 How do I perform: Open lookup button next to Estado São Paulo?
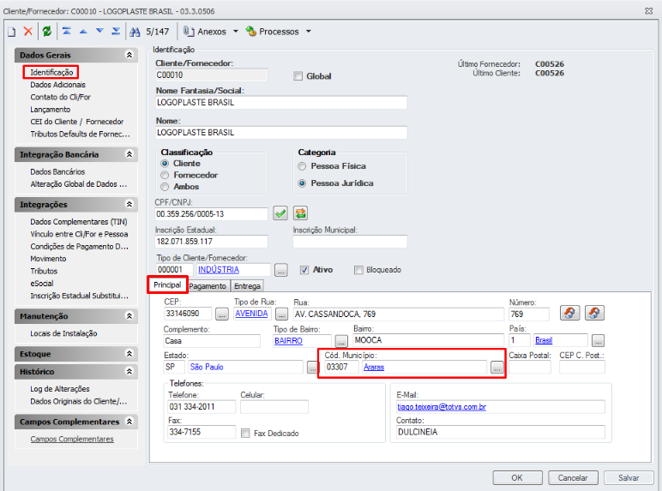pos(312,368)
